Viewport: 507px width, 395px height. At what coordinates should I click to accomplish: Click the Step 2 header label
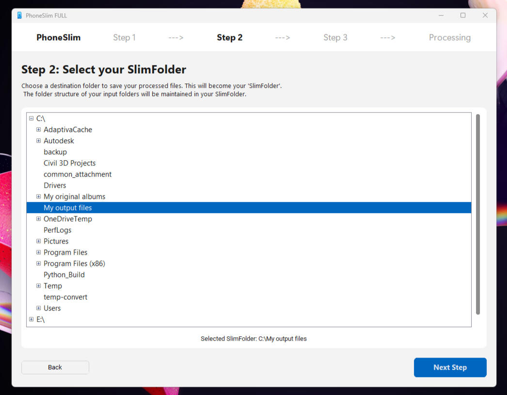tap(230, 37)
